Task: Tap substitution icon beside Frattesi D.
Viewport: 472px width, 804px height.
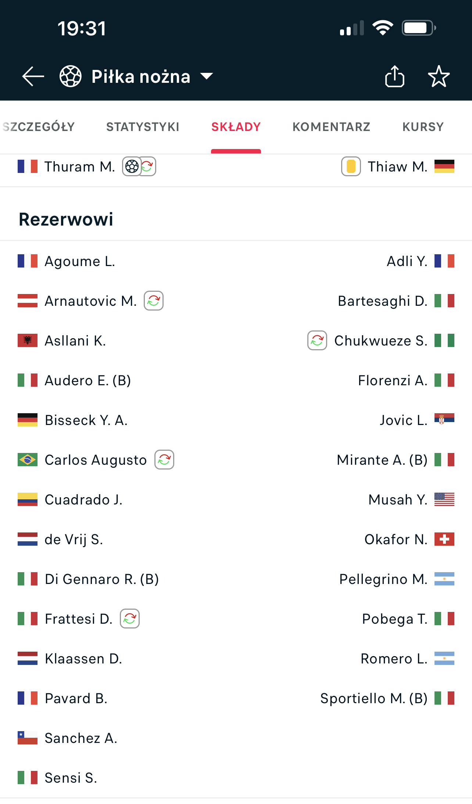Action: coord(130,619)
